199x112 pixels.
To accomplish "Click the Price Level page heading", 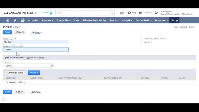I will [12, 27].
